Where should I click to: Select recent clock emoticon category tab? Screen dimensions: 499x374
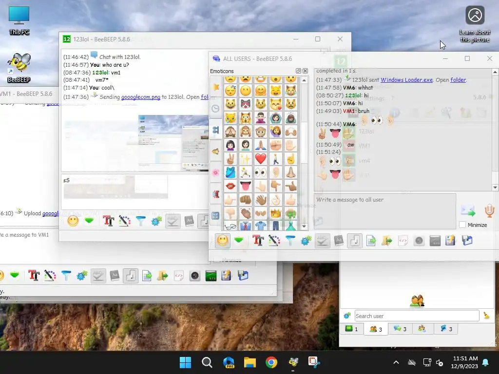(216, 109)
